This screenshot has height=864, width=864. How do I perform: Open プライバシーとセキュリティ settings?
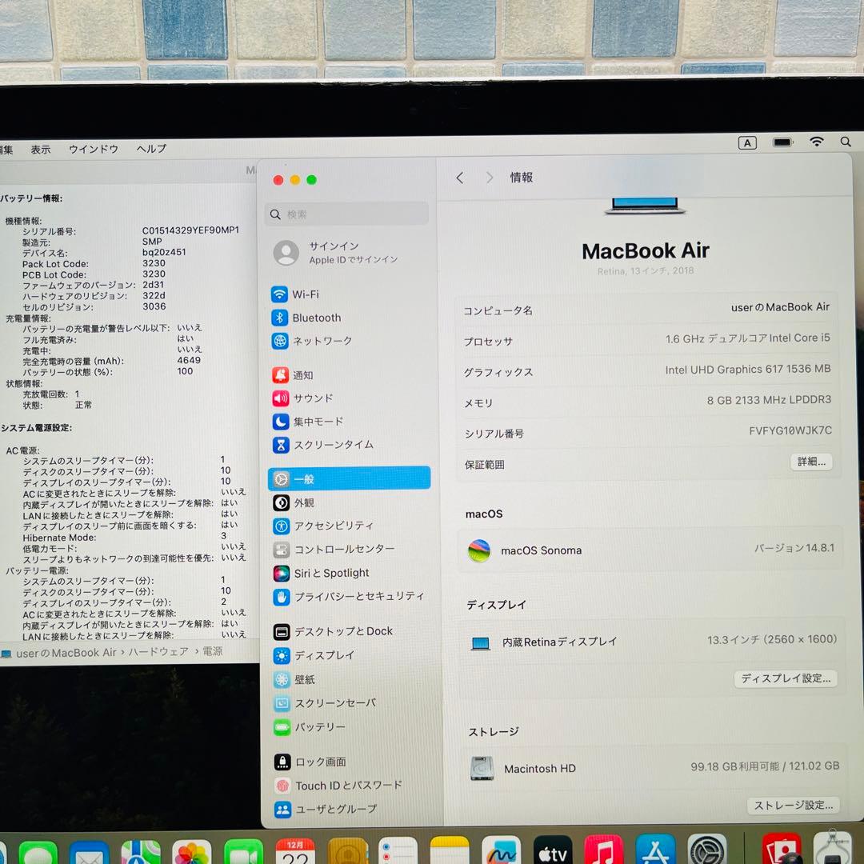coord(353,596)
